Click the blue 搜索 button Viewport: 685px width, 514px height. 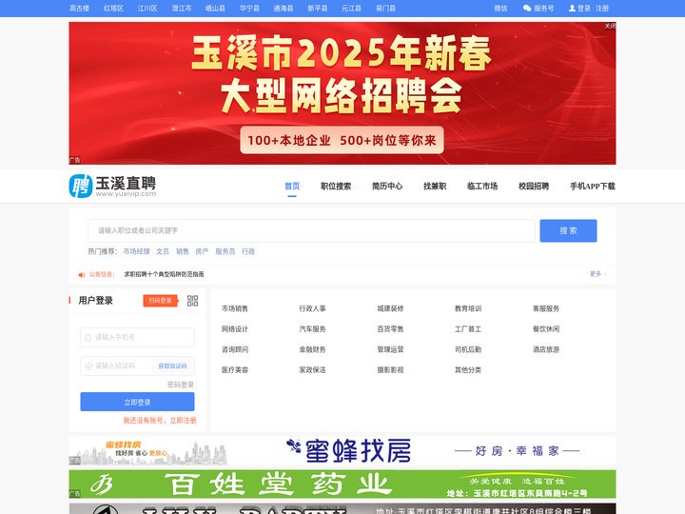pyautogui.click(x=568, y=230)
